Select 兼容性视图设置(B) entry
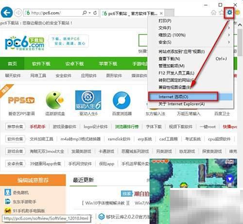 pyautogui.click(x=191, y=87)
